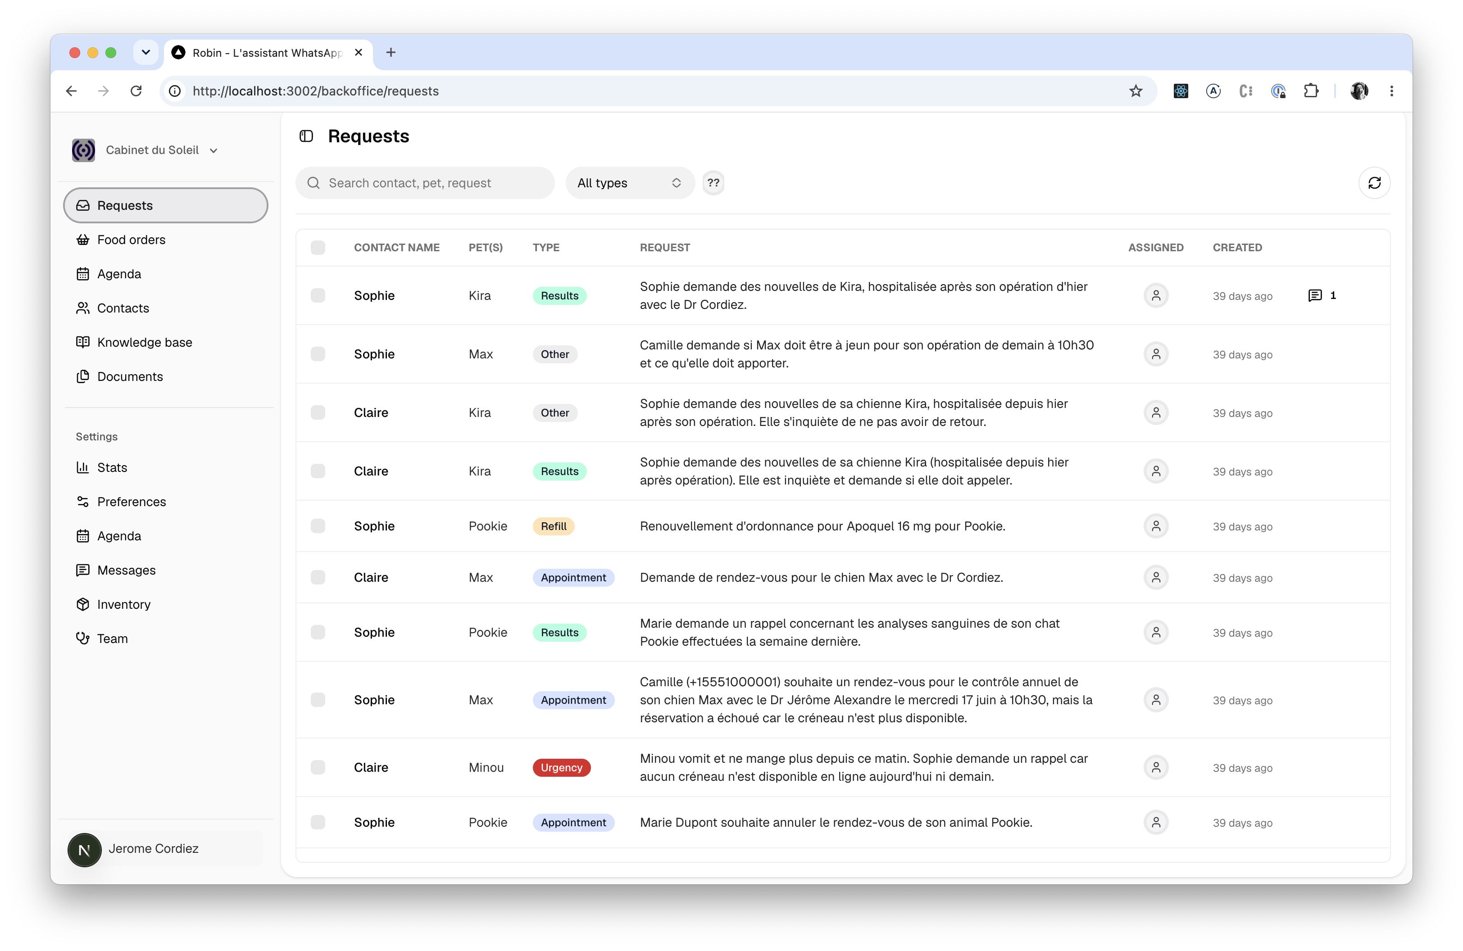
Task: Toggle the select-all header checkbox
Action: pos(318,248)
